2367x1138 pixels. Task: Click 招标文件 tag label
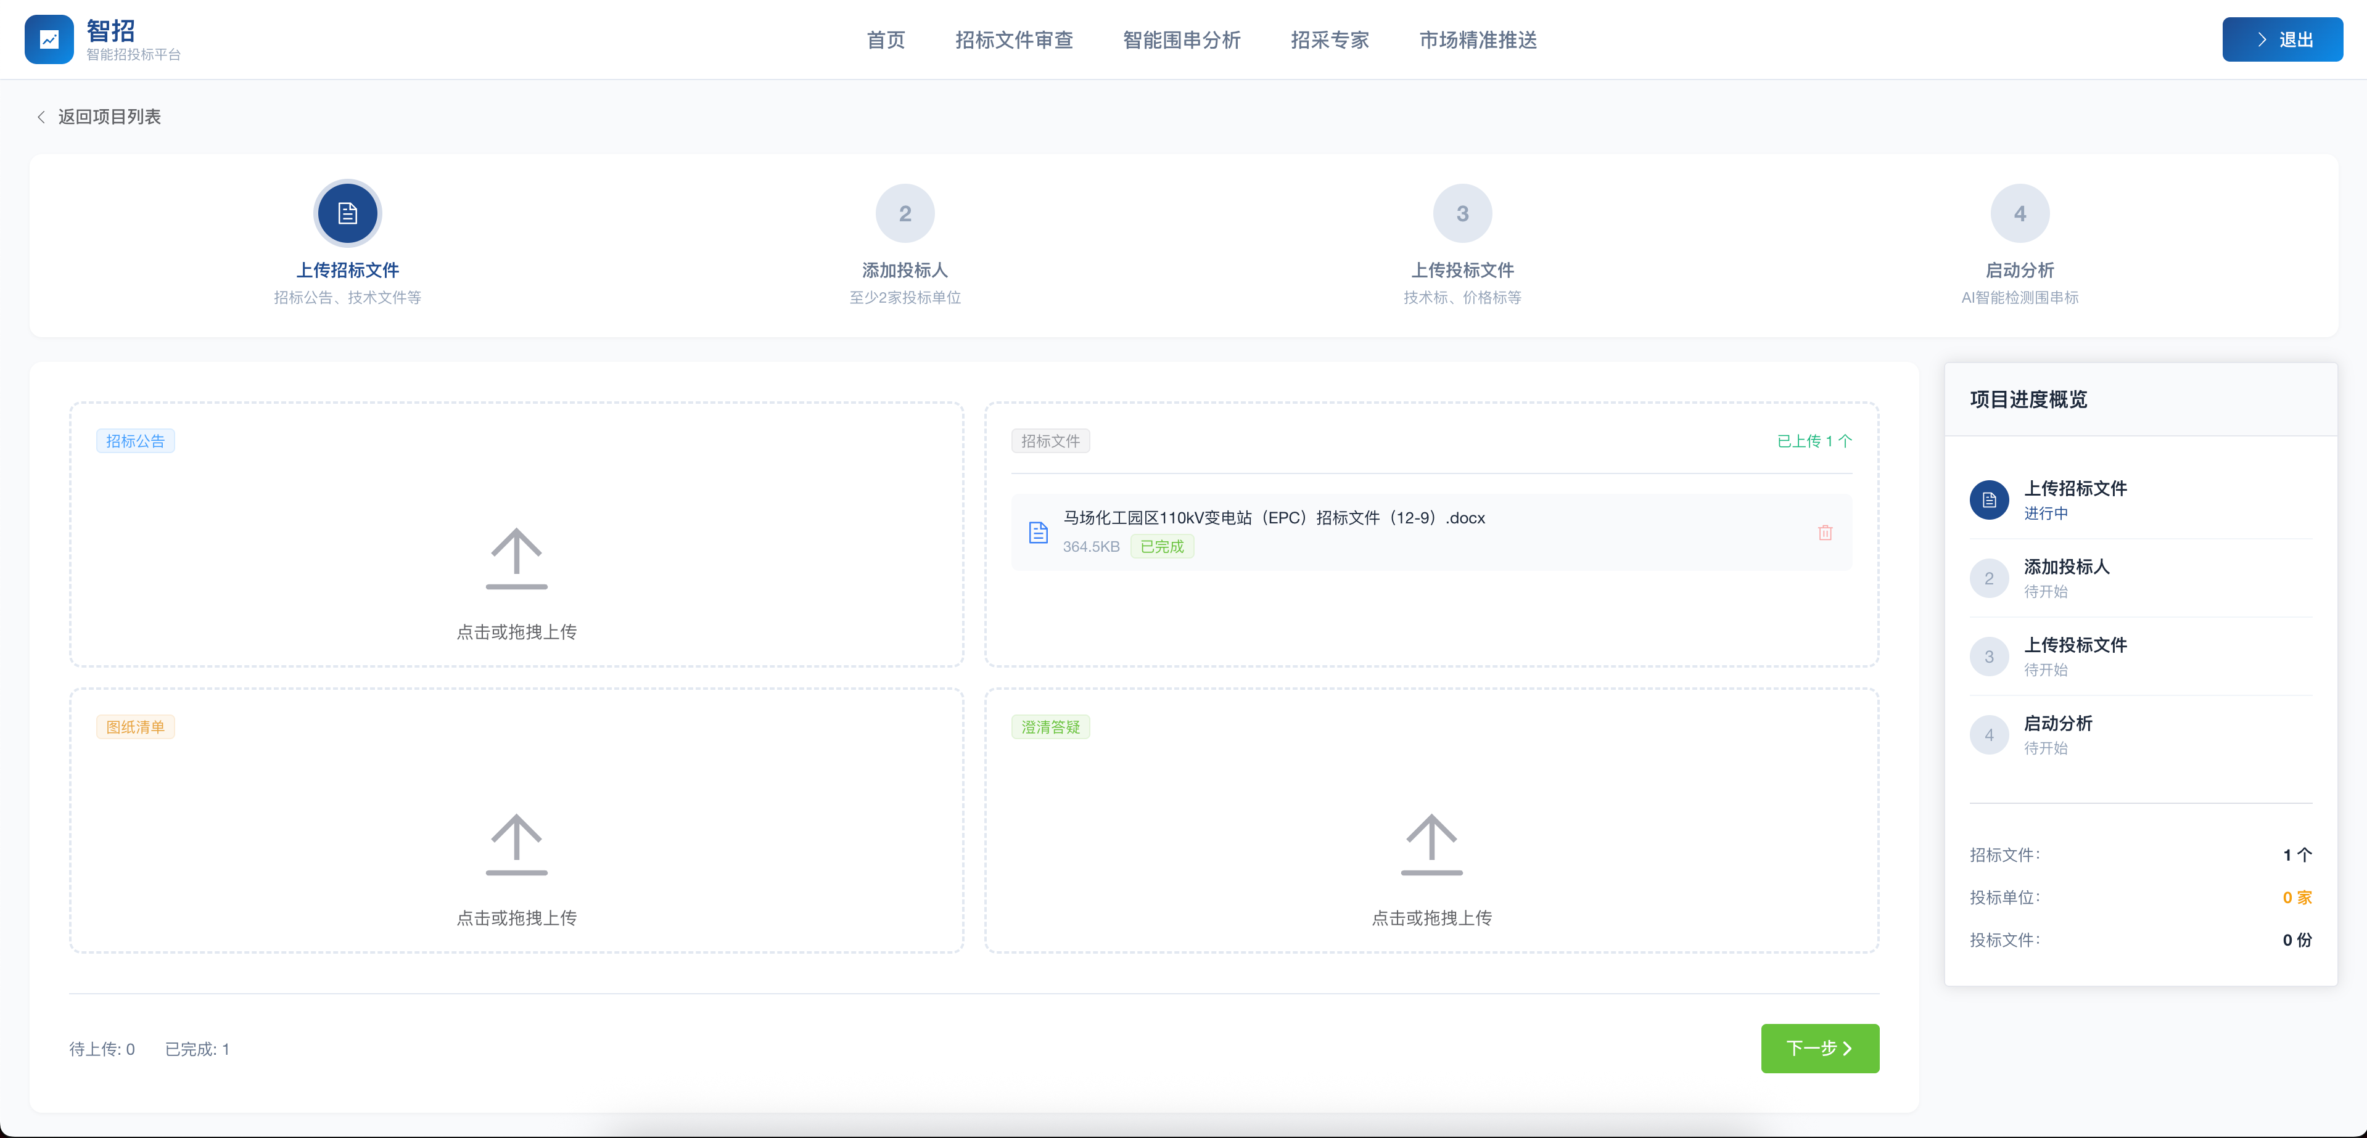coord(1050,441)
